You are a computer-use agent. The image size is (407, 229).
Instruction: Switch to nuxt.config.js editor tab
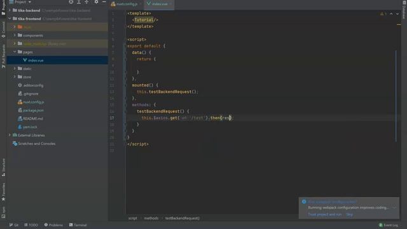127,4
